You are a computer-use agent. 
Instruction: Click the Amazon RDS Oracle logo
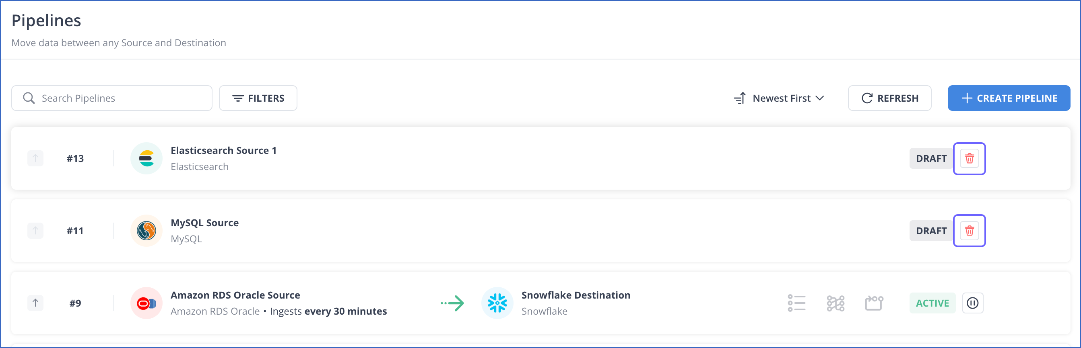pyautogui.click(x=146, y=303)
